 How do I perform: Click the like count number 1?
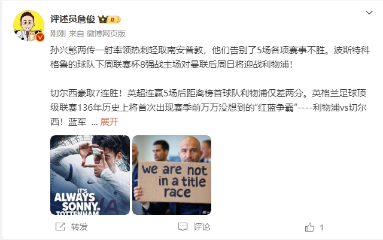pos(322,228)
